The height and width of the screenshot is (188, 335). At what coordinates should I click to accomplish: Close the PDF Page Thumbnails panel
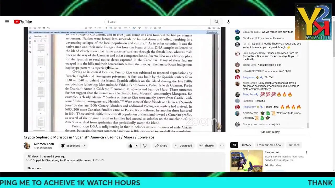46,36
